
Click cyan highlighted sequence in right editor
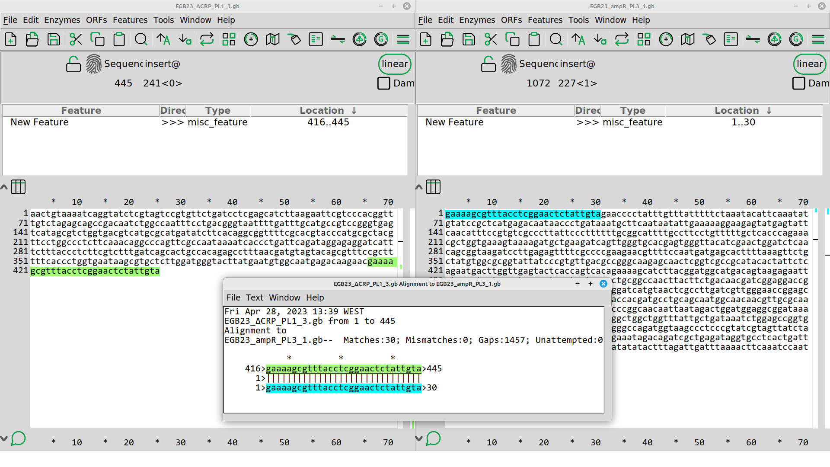522,214
